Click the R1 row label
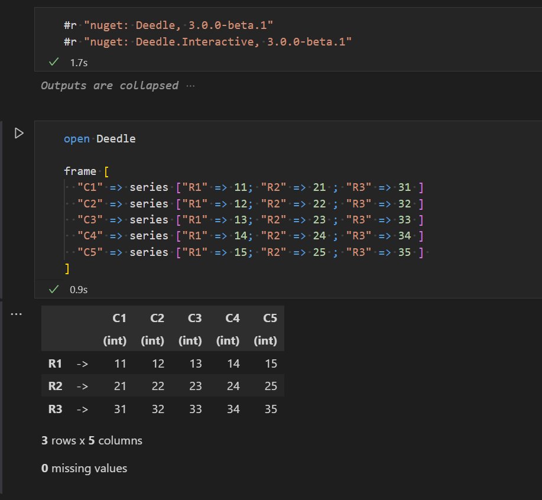Viewport: 542px width, 500px height. (56, 363)
